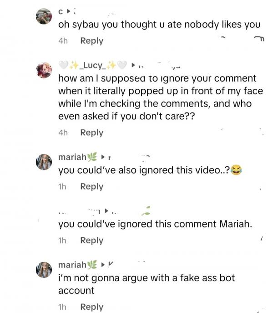Open Lucy's profile avatar
The image size is (273, 313).
(x=44, y=70)
